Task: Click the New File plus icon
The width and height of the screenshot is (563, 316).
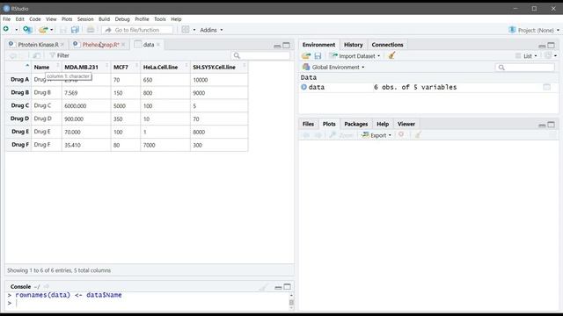Action: tap(6, 29)
